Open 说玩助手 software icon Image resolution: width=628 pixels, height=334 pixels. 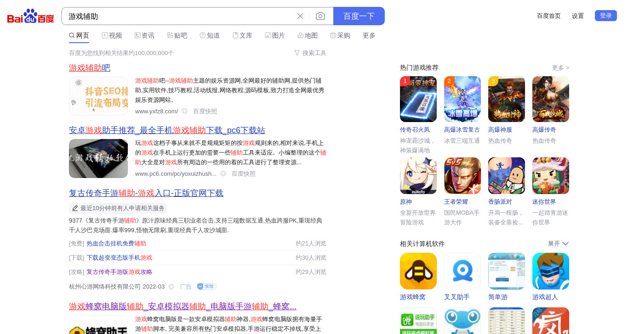(418, 321)
